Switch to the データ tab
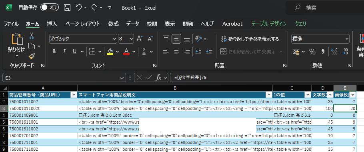Viewport: 364px width, 152px height. click(132, 24)
